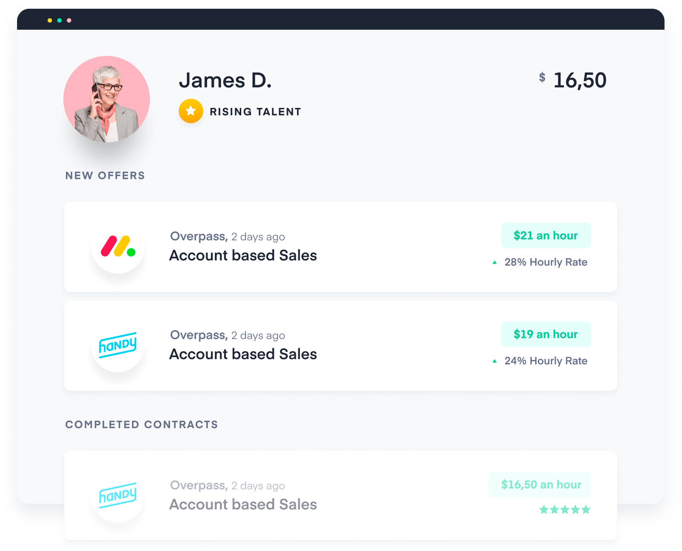
Task: Click the monday.com logo on first offer
Action: (118, 247)
